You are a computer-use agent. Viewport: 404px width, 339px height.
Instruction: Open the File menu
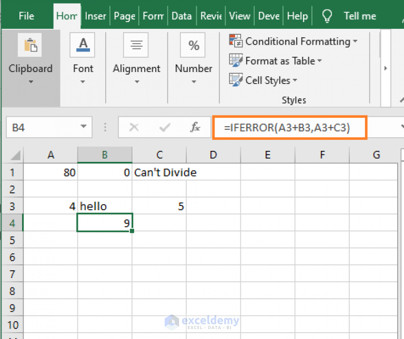pos(26,16)
